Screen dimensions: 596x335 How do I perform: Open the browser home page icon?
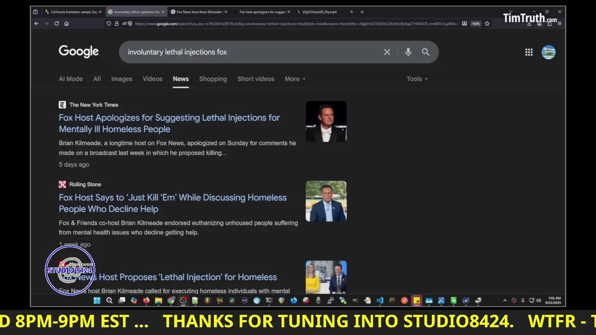[67, 23]
